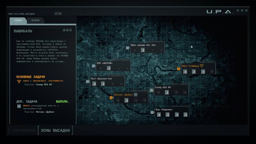Select the Бар «Подкова» map marker
Viewport: 256px width, 144px height.
coord(152,112)
